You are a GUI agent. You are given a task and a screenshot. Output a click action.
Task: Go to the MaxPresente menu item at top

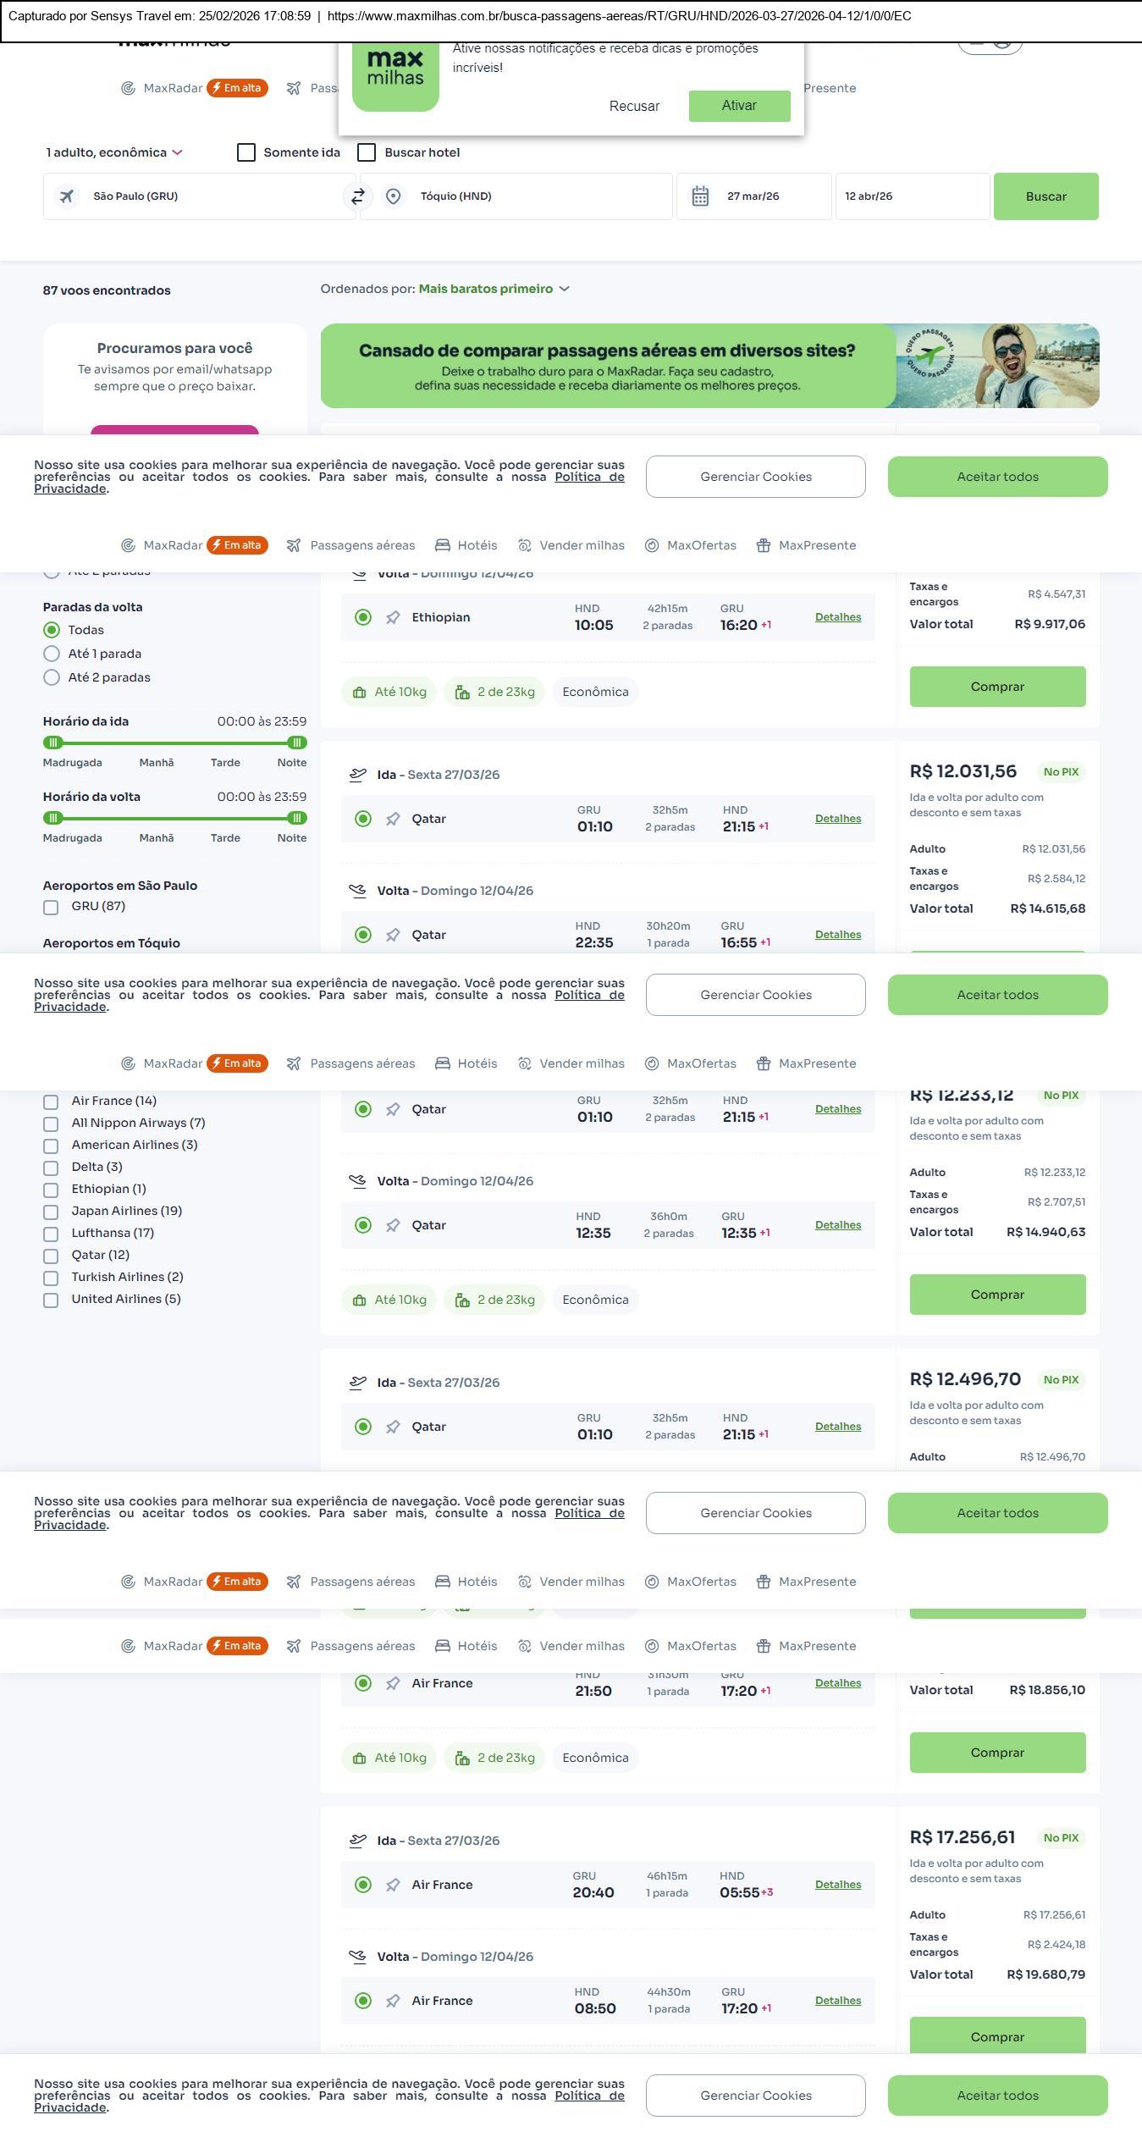point(829,88)
